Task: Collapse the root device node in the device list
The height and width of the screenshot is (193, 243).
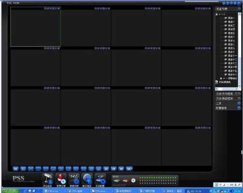Action: tap(217, 14)
